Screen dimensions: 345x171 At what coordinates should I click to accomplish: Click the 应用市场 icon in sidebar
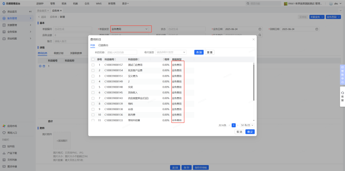pos(4,126)
